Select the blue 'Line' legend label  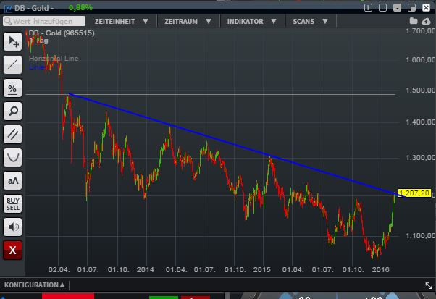point(36,67)
